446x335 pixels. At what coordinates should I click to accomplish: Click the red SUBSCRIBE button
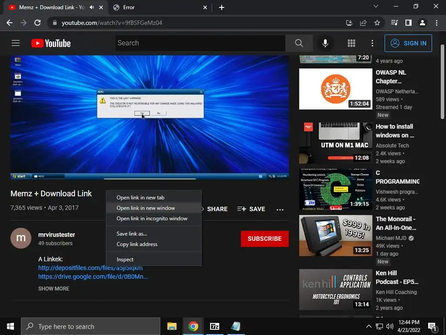[264, 239]
